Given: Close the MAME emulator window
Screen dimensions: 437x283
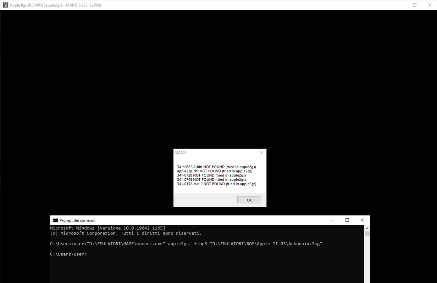Looking at the screenshot, I should 430,5.
